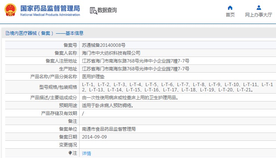
Task: Click the 备案单位 row label
Action: click(x=68, y=129)
